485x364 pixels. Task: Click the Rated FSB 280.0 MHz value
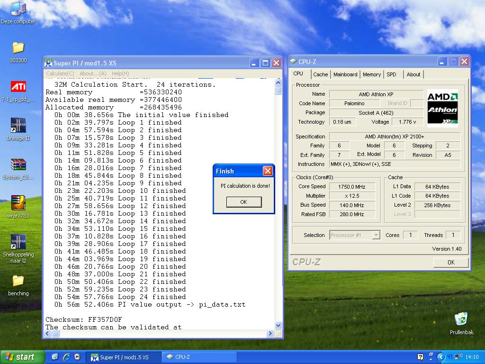click(352, 214)
